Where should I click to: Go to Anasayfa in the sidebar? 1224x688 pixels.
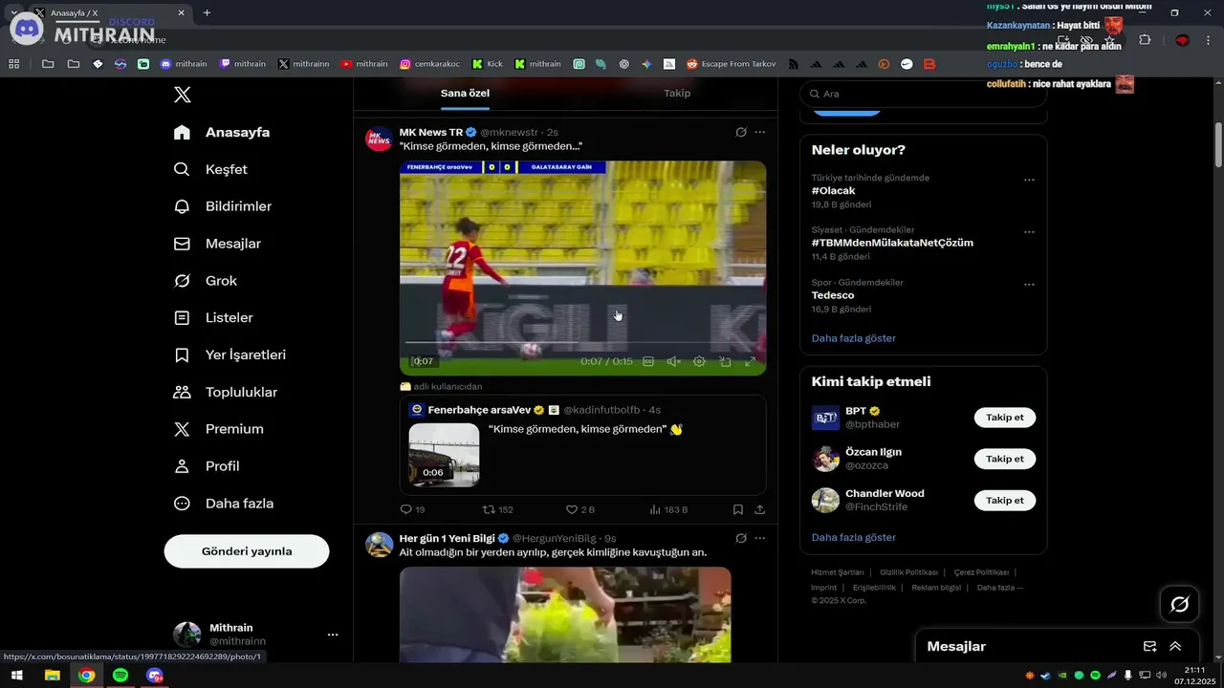pyautogui.click(x=222, y=132)
